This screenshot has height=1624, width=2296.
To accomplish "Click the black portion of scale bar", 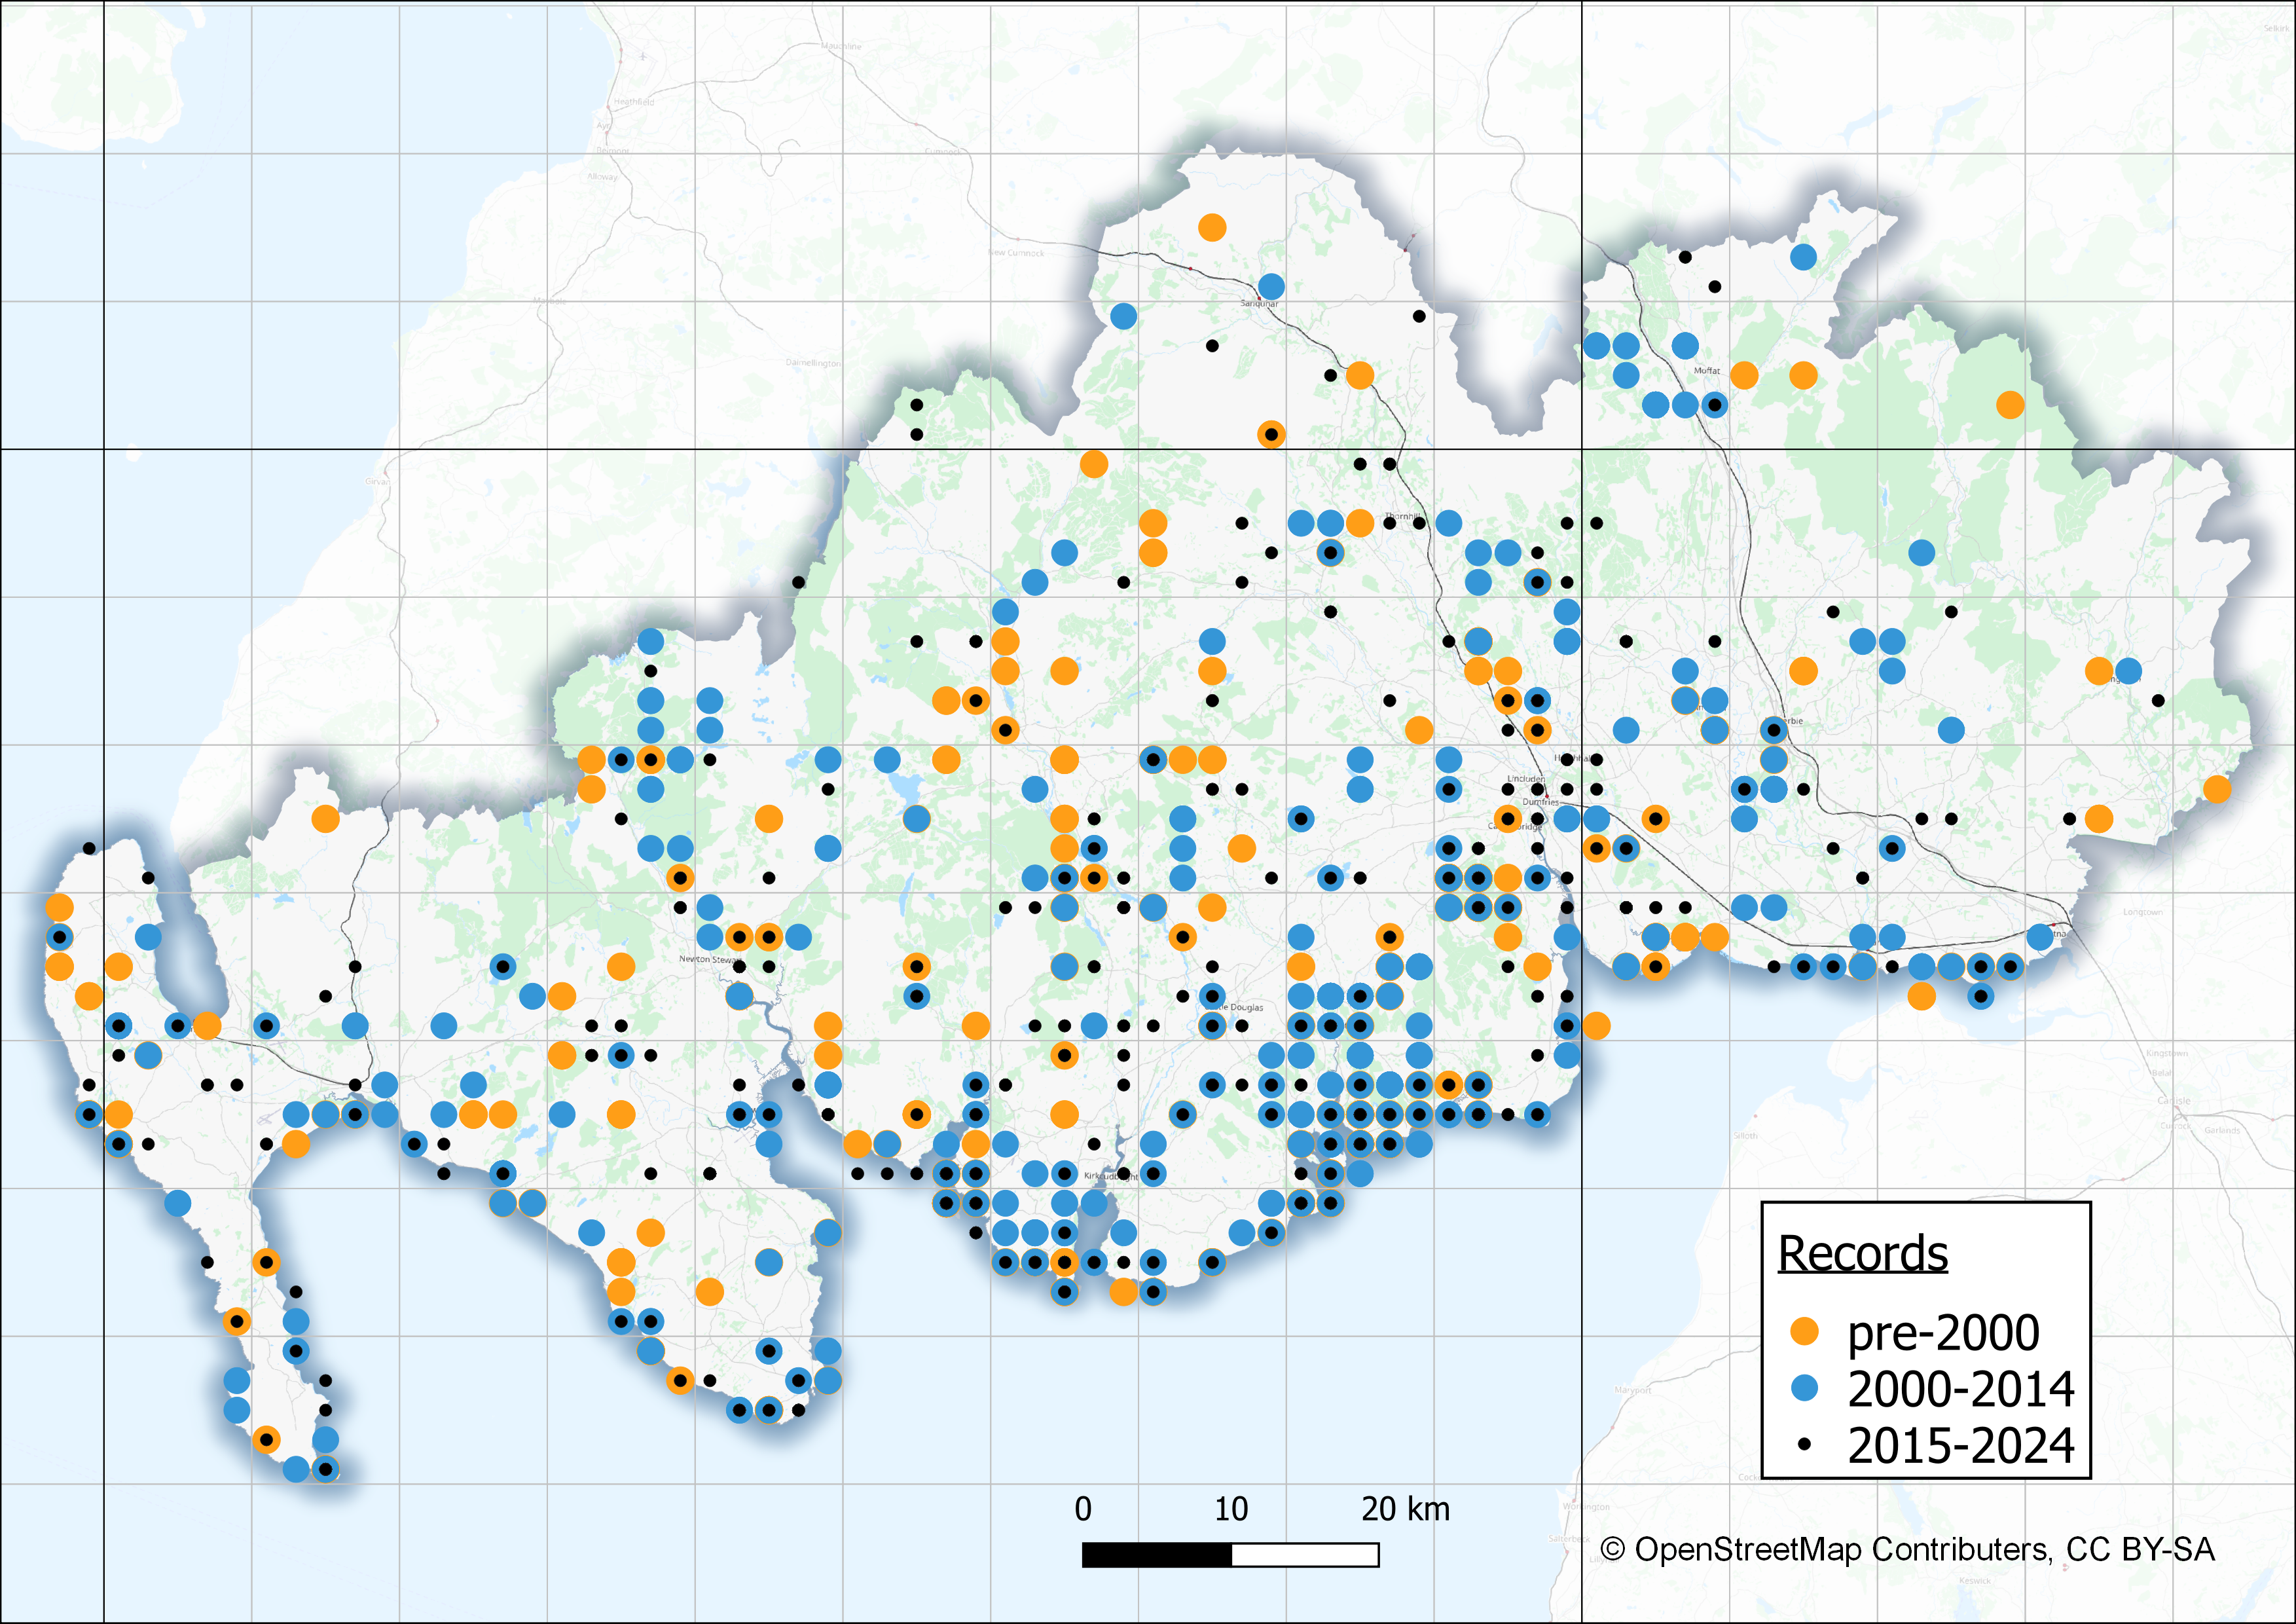I will click(1156, 1555).
